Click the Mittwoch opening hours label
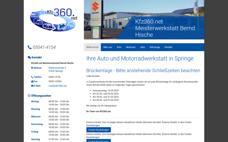This screenshot has height=142, width=228. click(x=36, y=117)
